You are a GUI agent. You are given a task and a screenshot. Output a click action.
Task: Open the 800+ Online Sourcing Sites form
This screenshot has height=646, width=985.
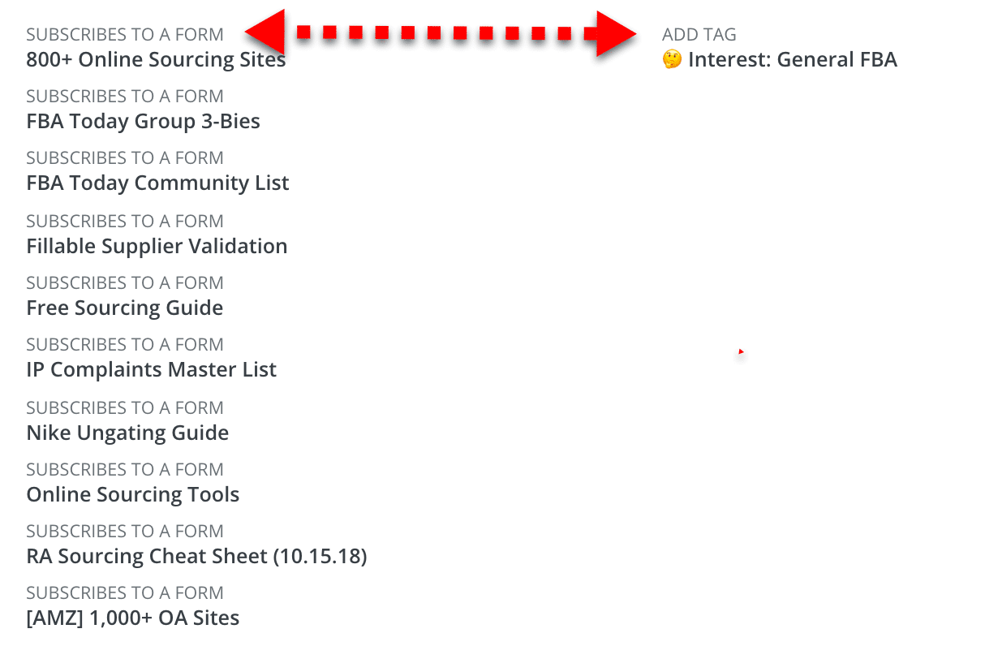coord(156,60)
